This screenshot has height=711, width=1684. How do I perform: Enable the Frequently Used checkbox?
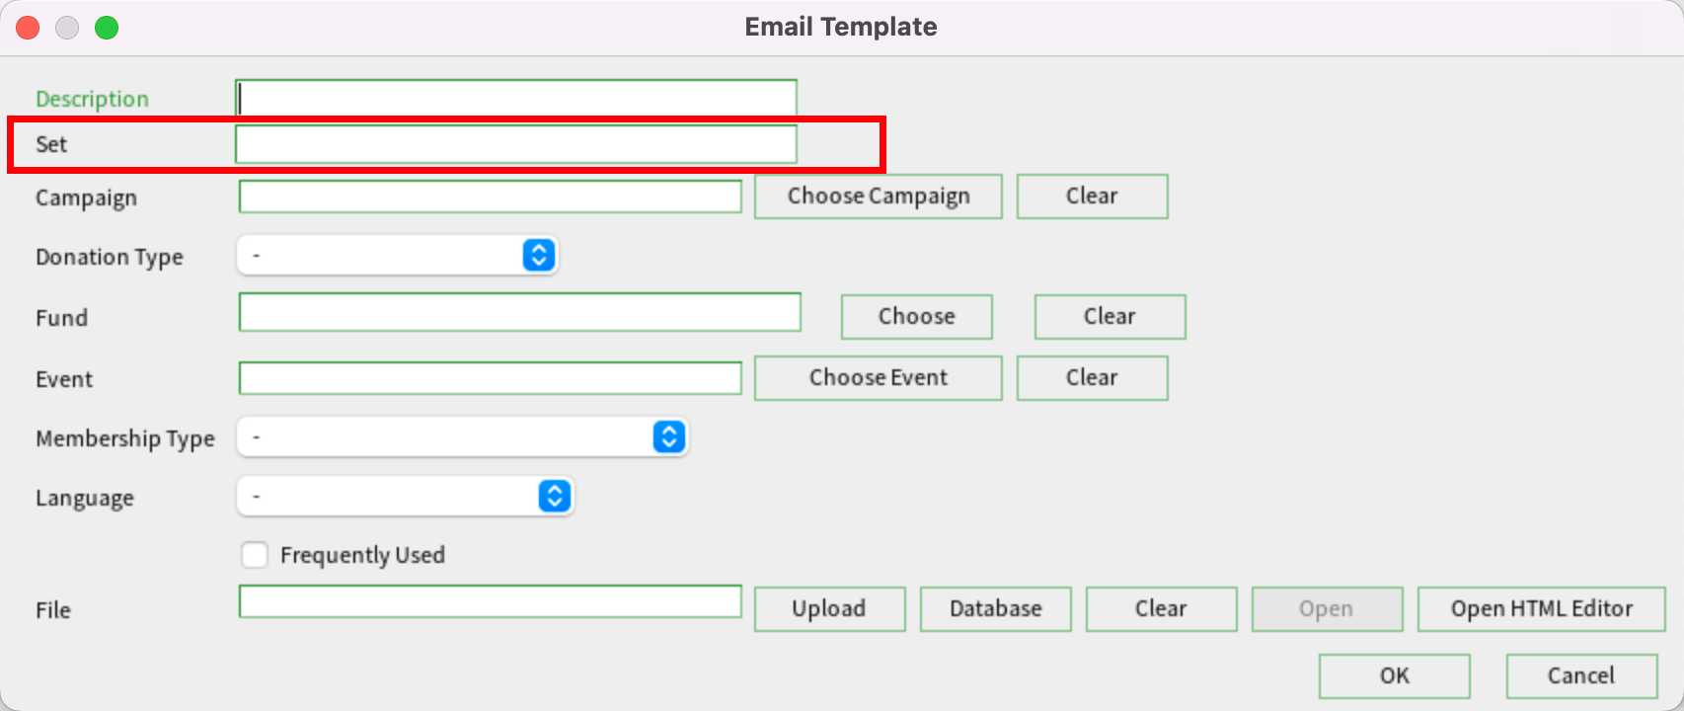[255, 555]
